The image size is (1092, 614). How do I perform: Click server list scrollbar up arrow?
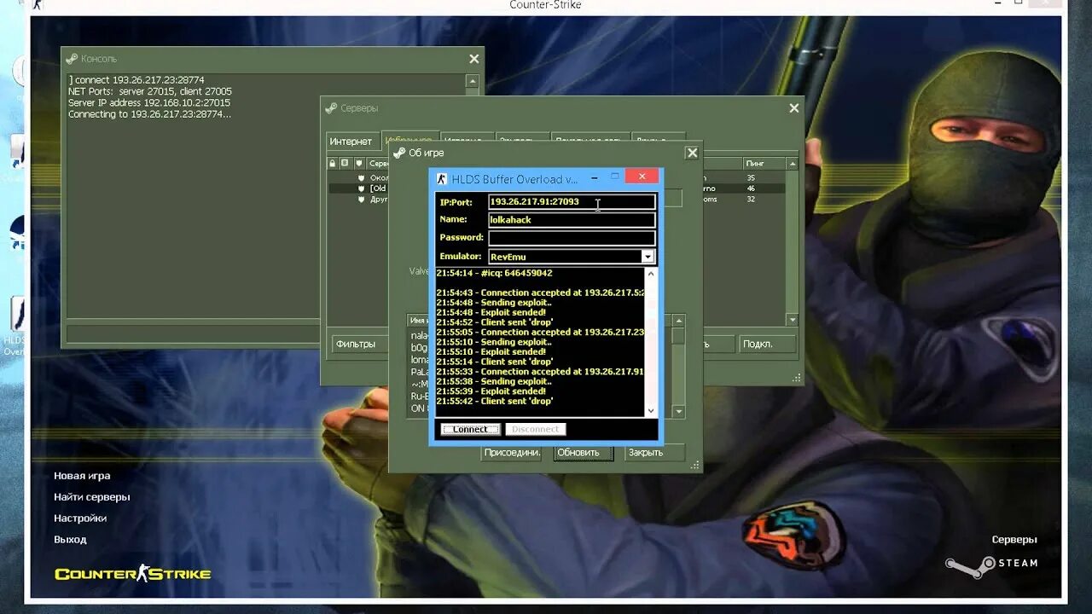793,164
